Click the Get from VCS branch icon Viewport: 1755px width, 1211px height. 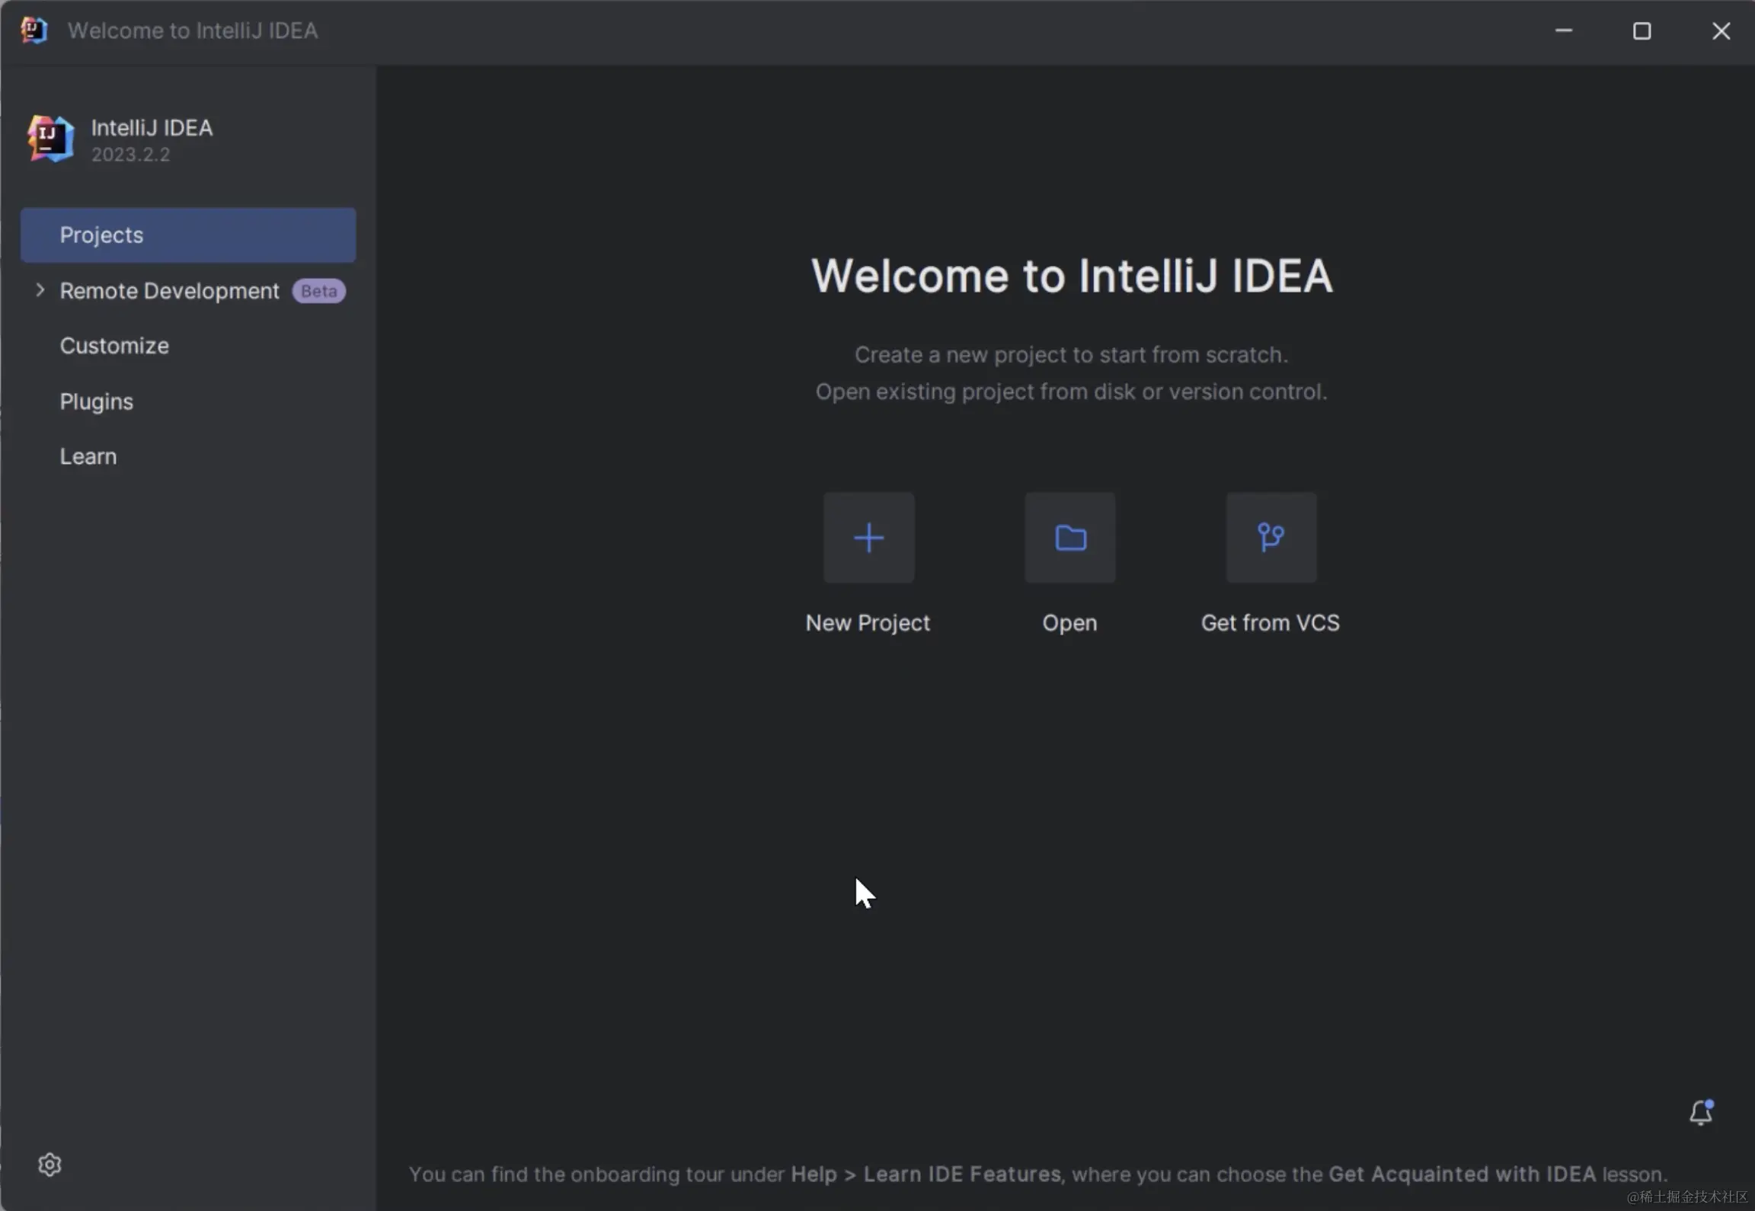pyautogui.click(x=1271, y=538)
